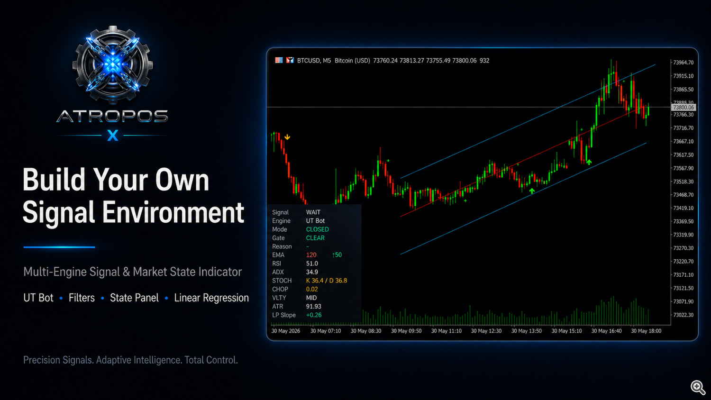Click Filters in the feature list
This screenshot has height=400, width=711.
coord(82,298)
